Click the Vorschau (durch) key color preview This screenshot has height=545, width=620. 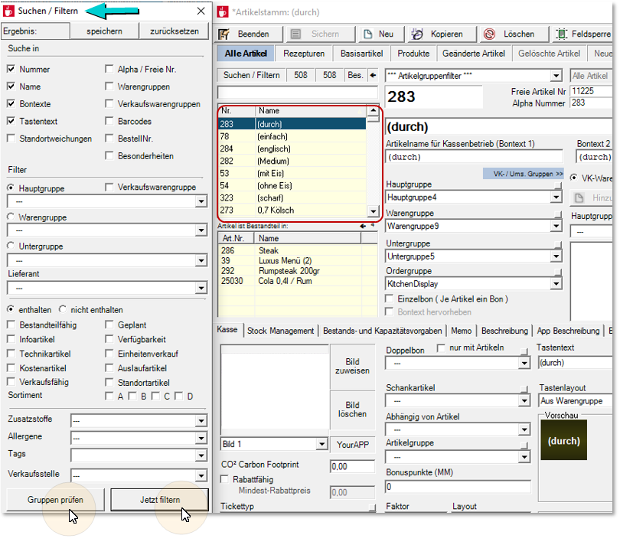click(563, 441)
